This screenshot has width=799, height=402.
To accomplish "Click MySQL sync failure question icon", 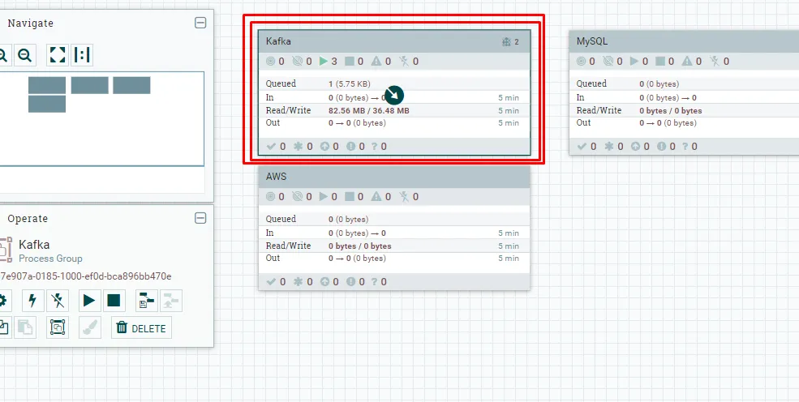I will point(685,146).
